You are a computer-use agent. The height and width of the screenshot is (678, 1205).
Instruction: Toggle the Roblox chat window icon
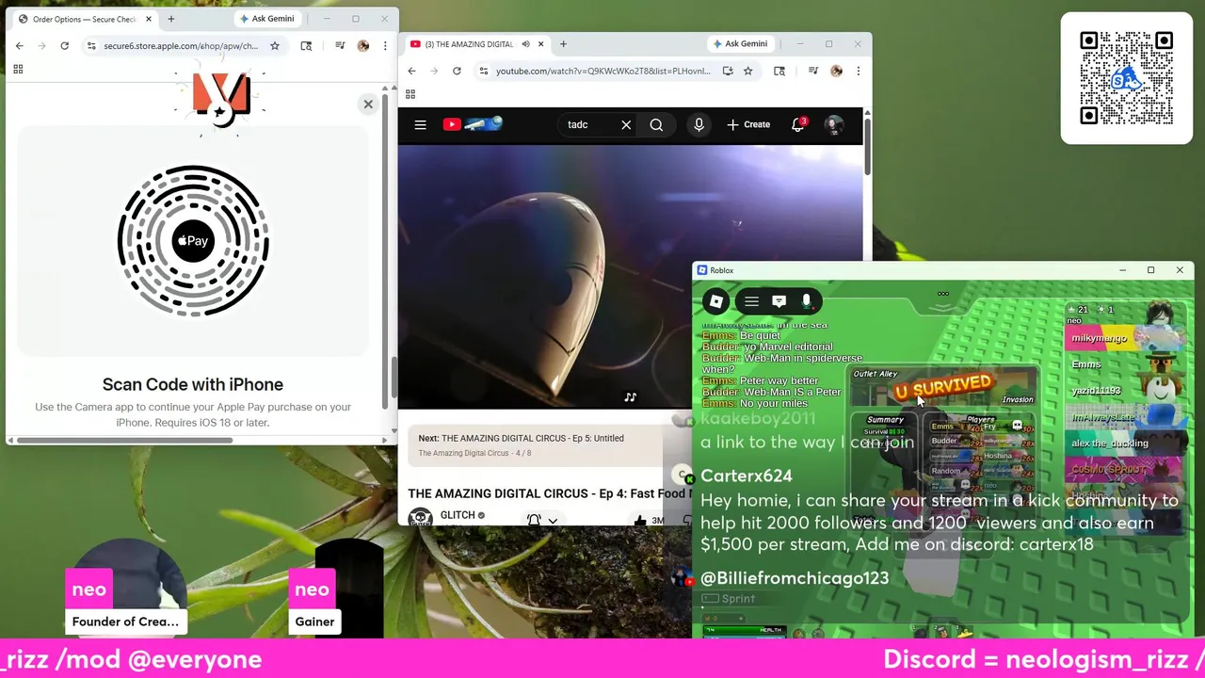[779, 301]
